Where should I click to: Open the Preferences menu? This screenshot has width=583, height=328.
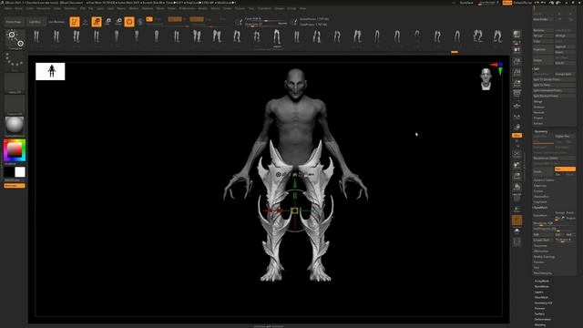[187, 8]
